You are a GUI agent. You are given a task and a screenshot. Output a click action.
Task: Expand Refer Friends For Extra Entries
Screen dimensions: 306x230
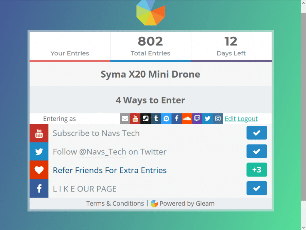(151, 170)
